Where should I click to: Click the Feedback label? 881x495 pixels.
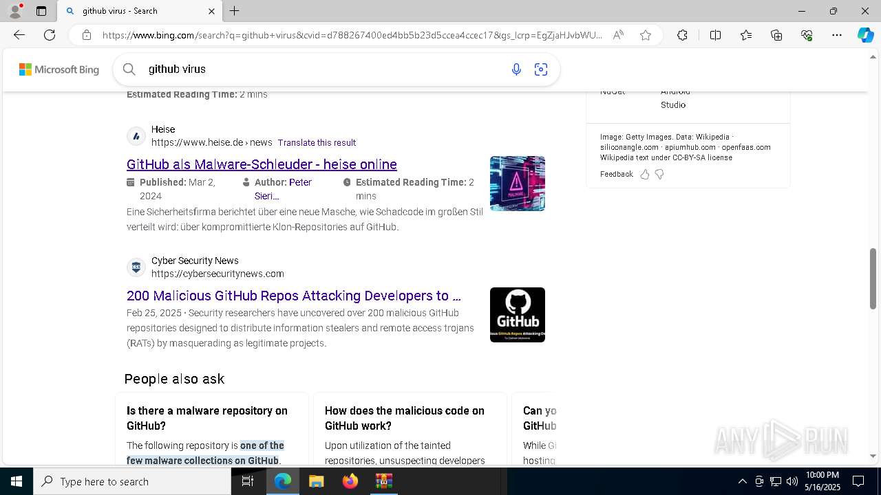click(x=616, y=175)
